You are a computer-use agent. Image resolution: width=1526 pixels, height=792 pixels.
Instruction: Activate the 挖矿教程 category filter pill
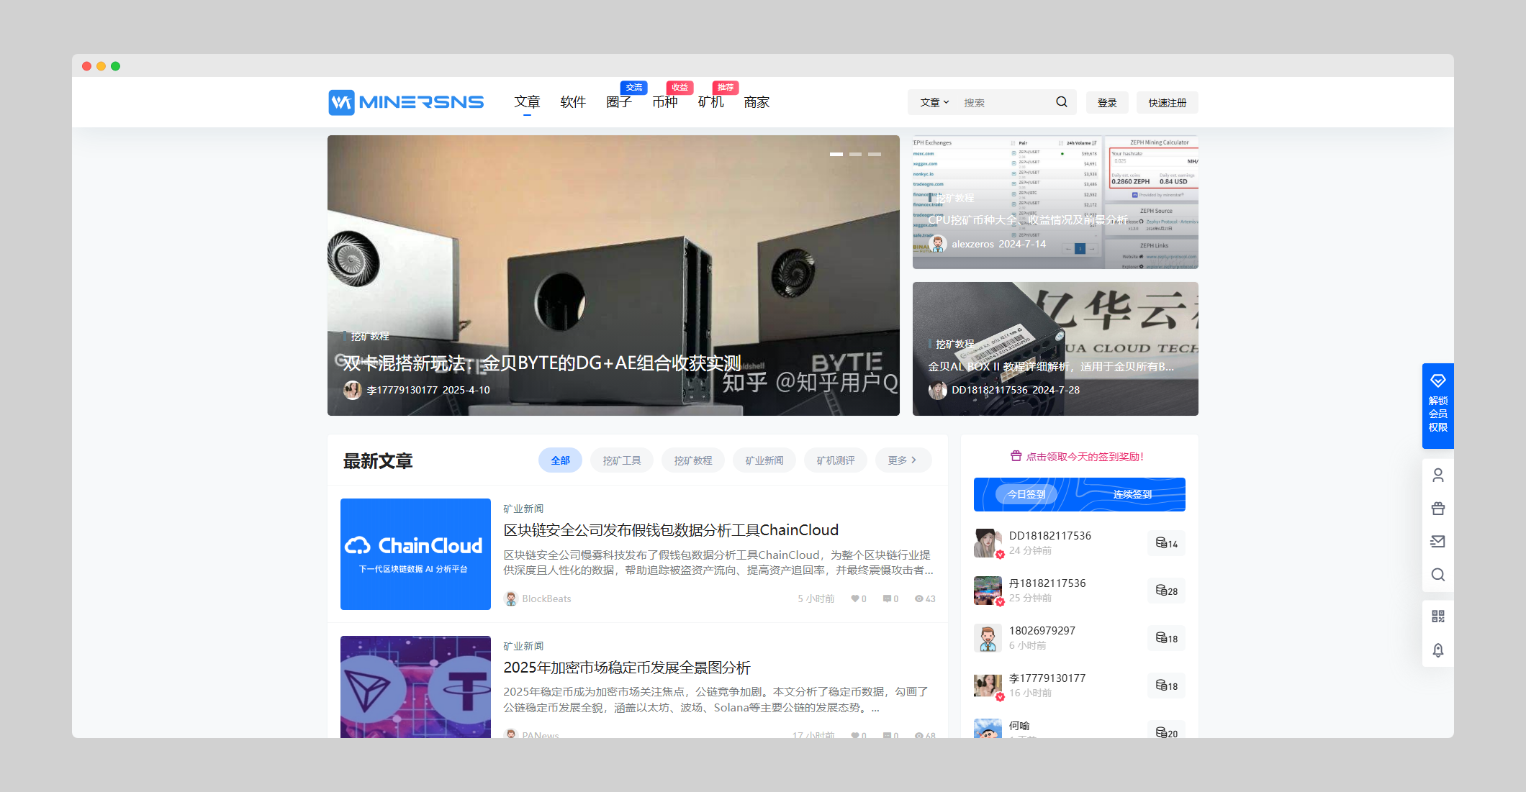(x=692, y=460)
